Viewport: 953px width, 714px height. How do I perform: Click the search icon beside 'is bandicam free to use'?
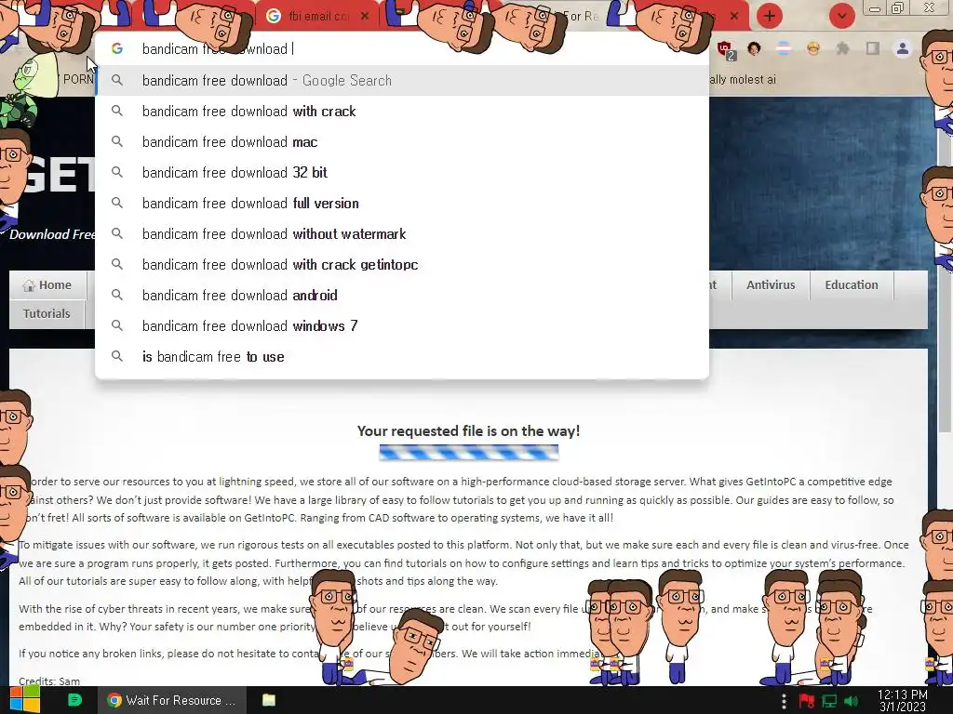(116, 356)
